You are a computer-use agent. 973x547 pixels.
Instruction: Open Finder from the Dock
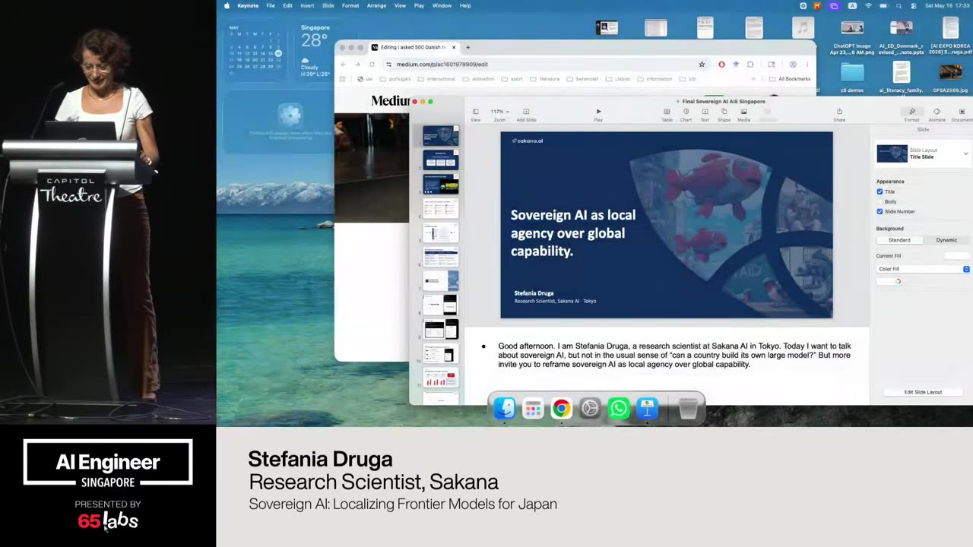[x=505, y=409]
